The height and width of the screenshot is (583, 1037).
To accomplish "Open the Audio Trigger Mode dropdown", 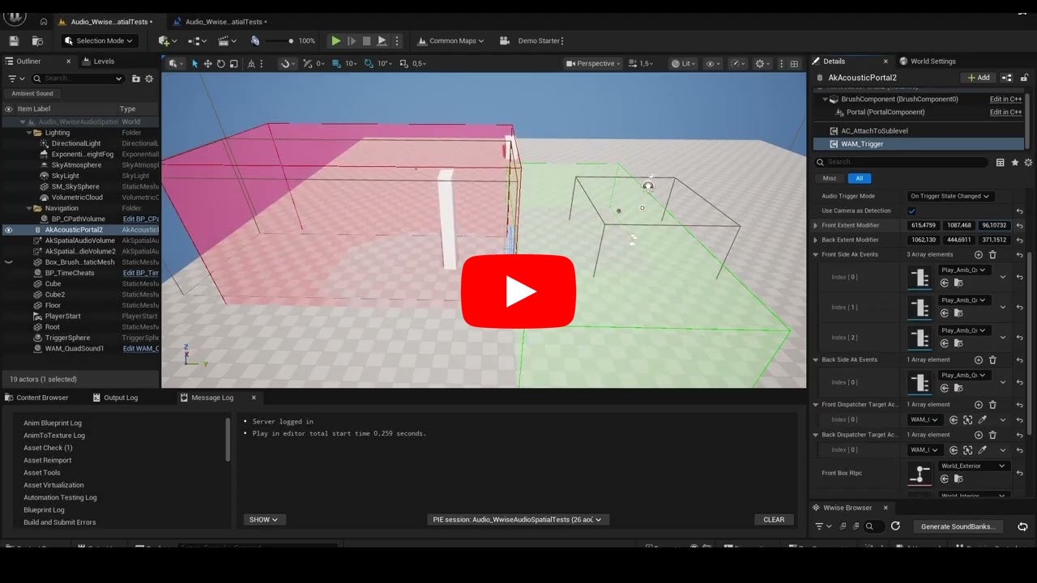I will pyautogui.click(x=950, y=196).
